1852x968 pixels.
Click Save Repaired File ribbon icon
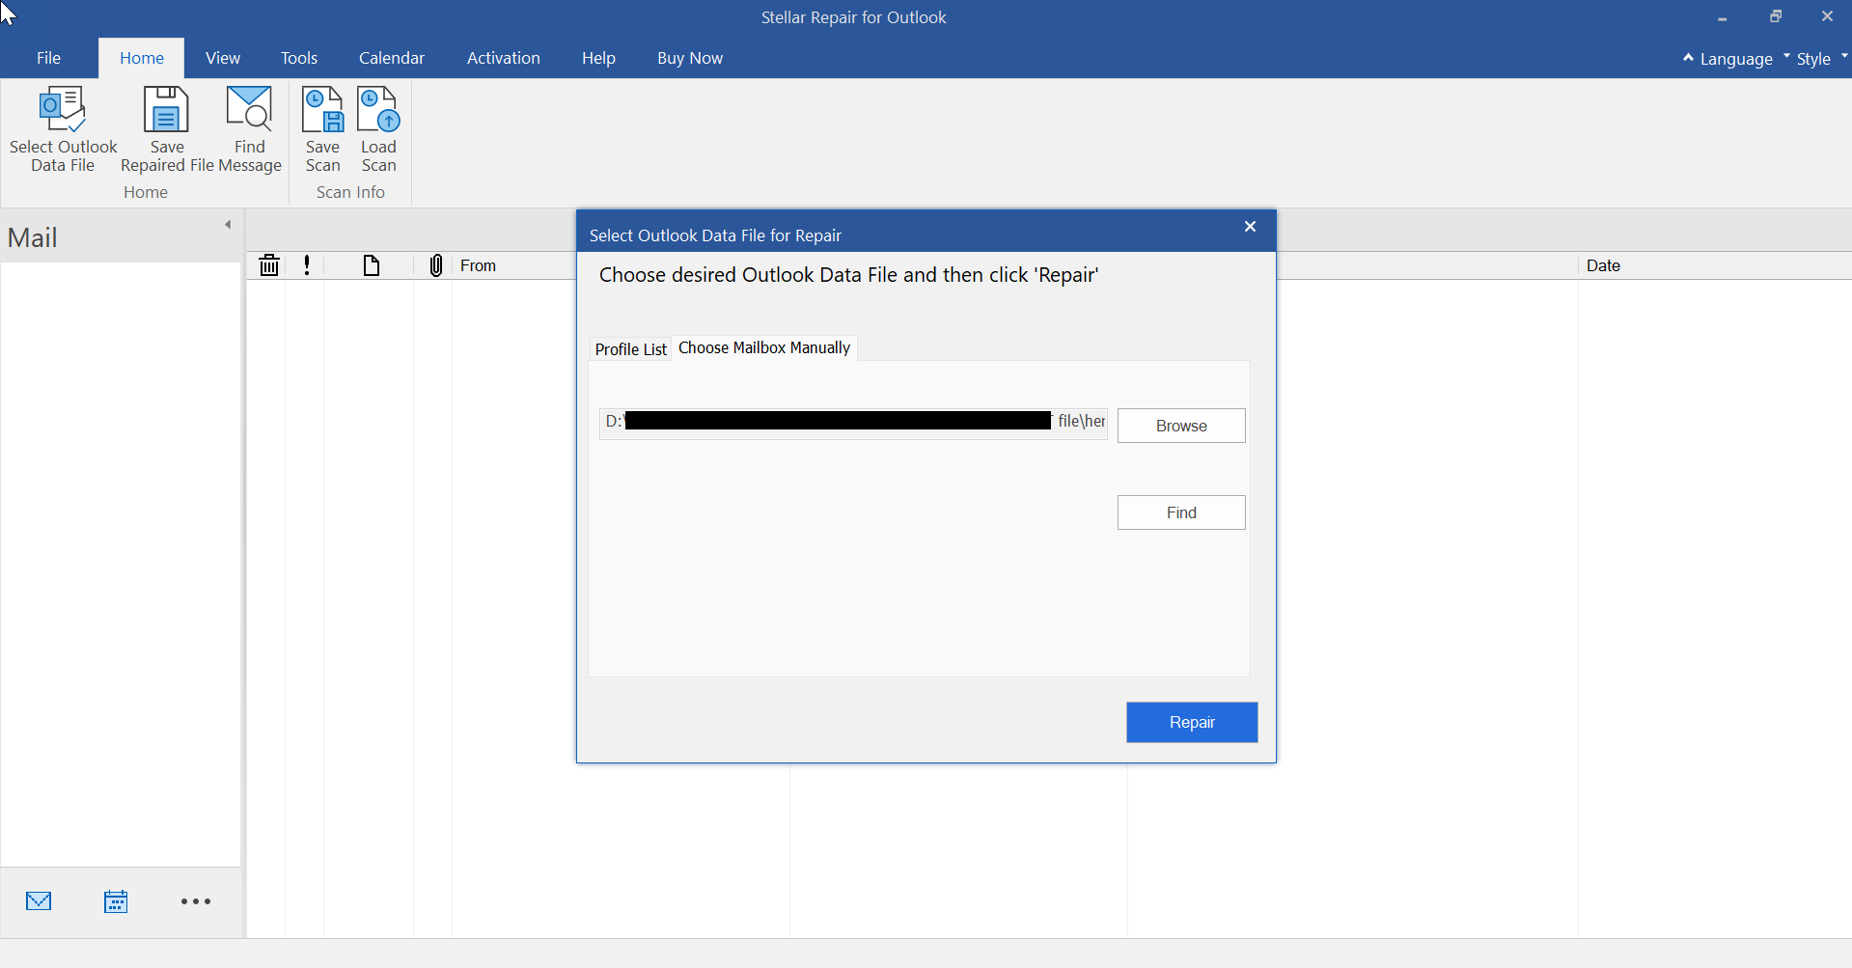tap(166, 109)
